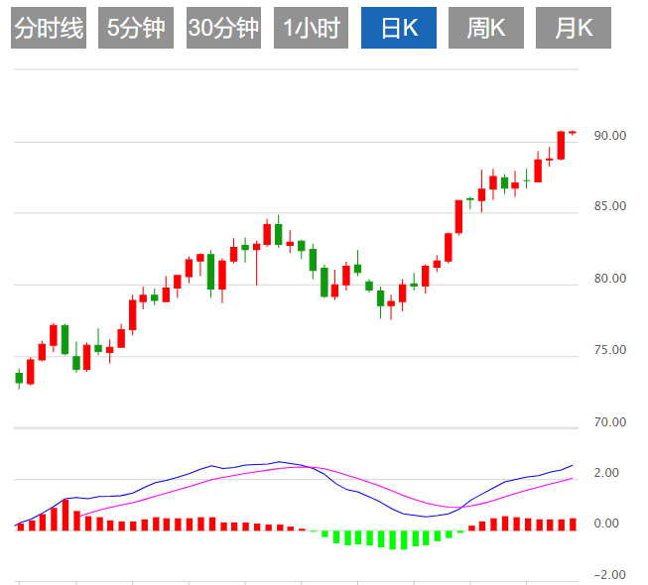Select the active 日K tab
Image resolution: width=648 pixels, height=585 pixels.
(399, 29)
